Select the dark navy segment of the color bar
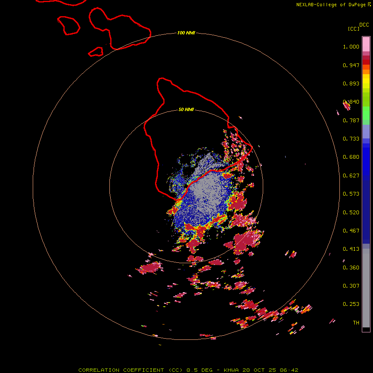 coord(366,212)
